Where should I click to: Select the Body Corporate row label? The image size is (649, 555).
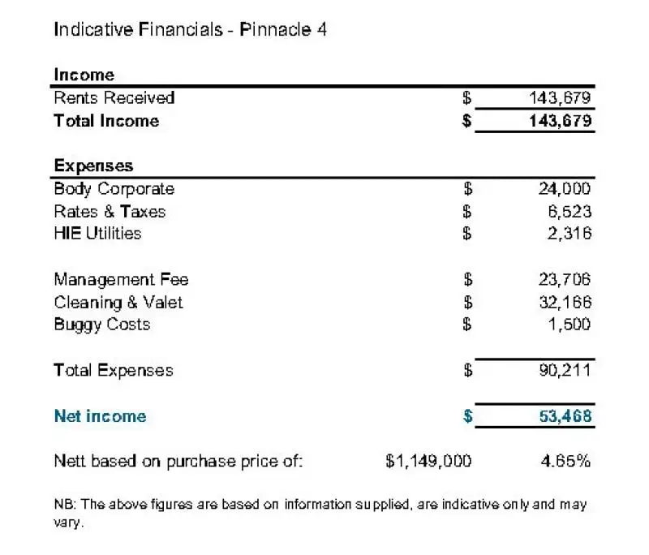point(114,189)
